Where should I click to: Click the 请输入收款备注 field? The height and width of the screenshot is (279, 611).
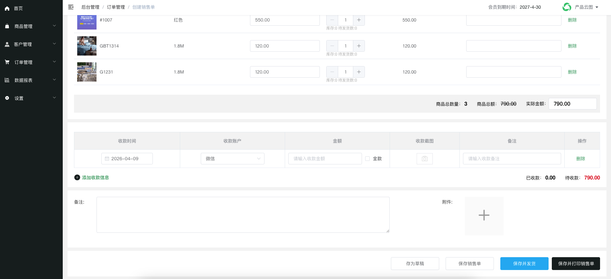512,159
